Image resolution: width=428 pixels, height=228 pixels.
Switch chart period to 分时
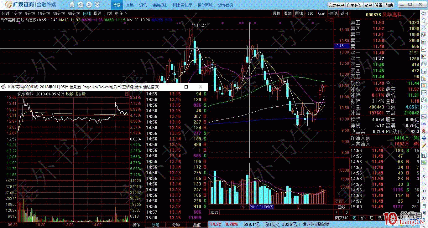5,13
